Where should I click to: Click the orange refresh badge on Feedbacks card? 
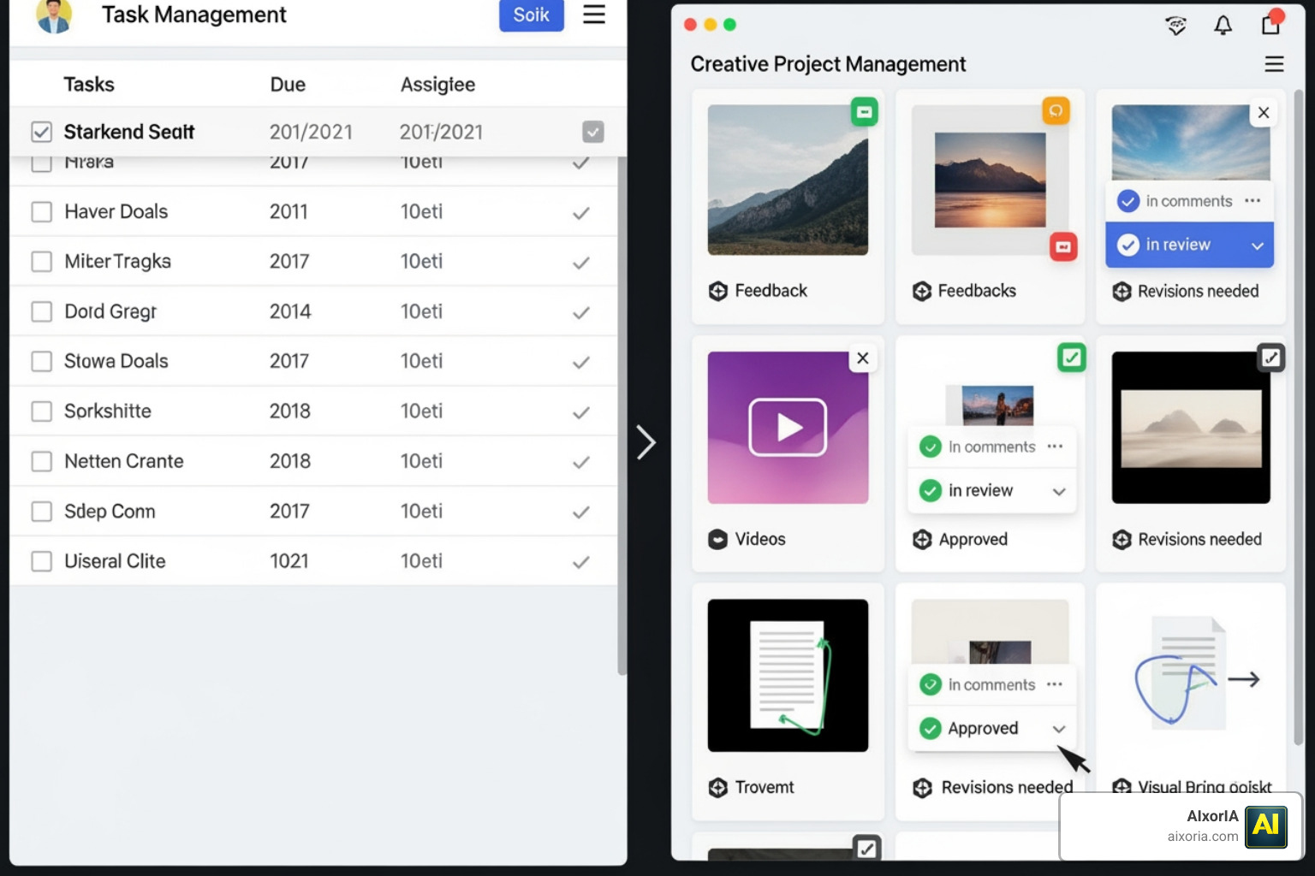[x=1056, y=110]
